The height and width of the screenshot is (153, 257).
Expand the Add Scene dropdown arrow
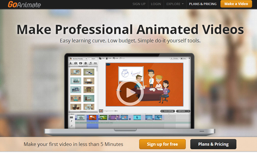189,111
